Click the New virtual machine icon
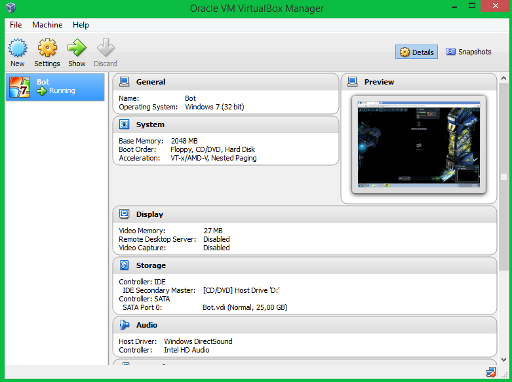The width and height of the screenshot is (512, 382). 18,48
